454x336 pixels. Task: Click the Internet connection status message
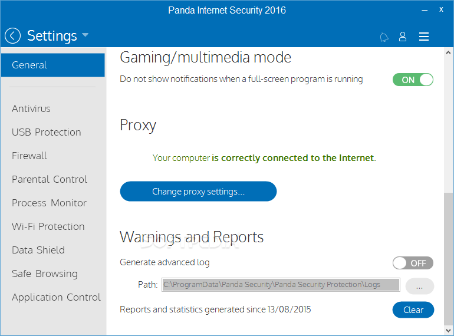point(264,158)
